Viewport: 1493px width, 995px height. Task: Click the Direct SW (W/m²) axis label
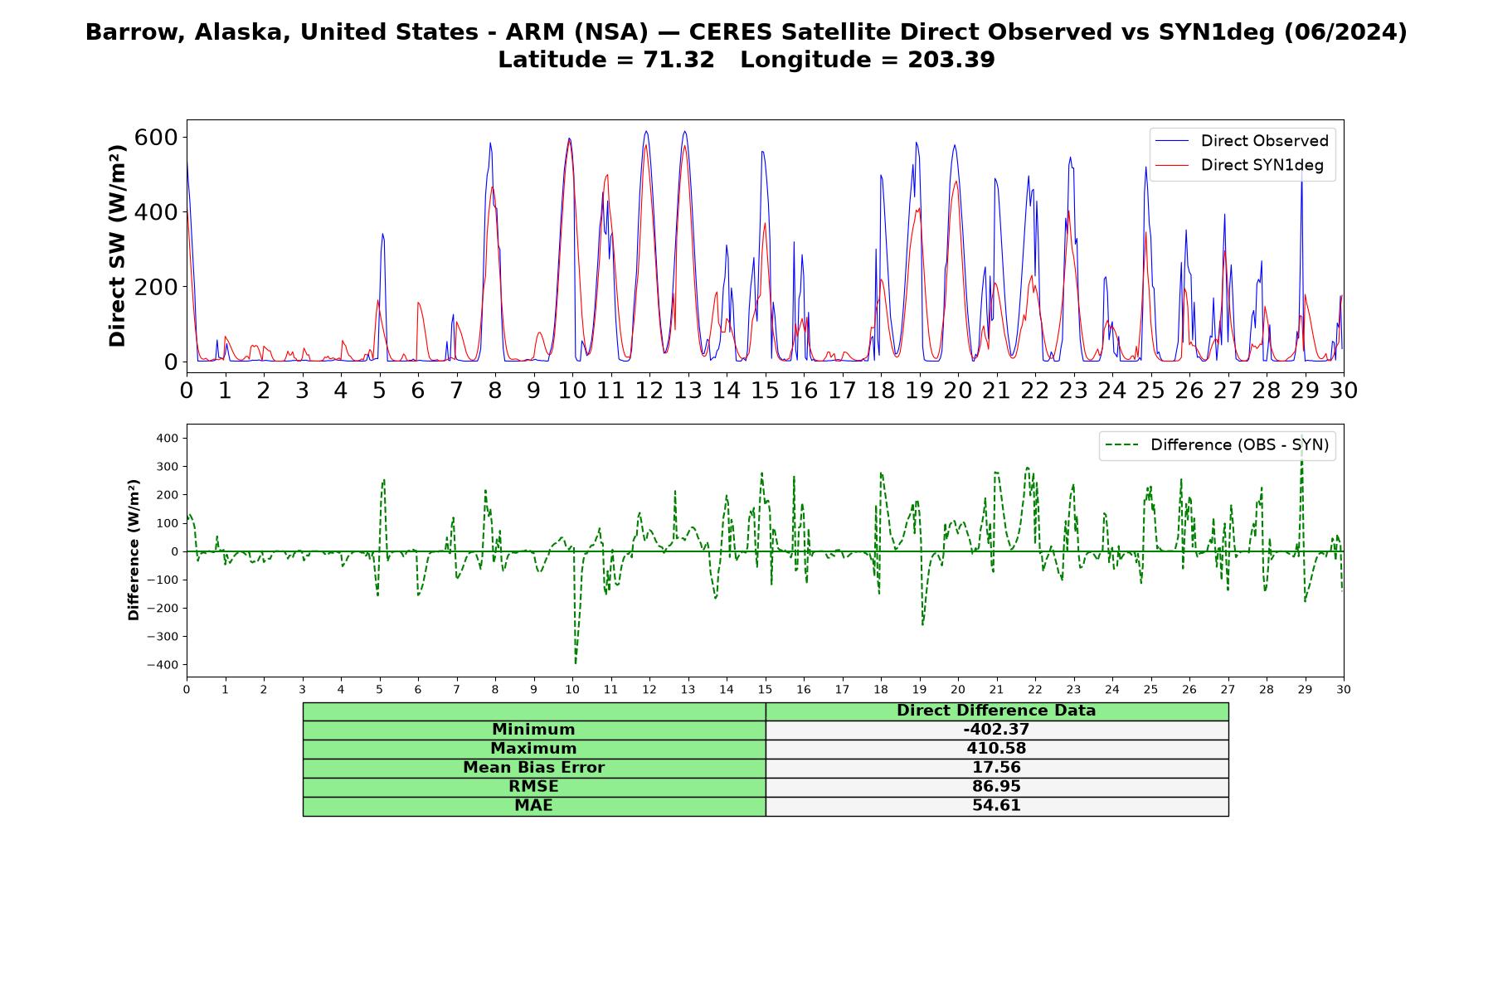pyautogui.click(x=118, y=246)
